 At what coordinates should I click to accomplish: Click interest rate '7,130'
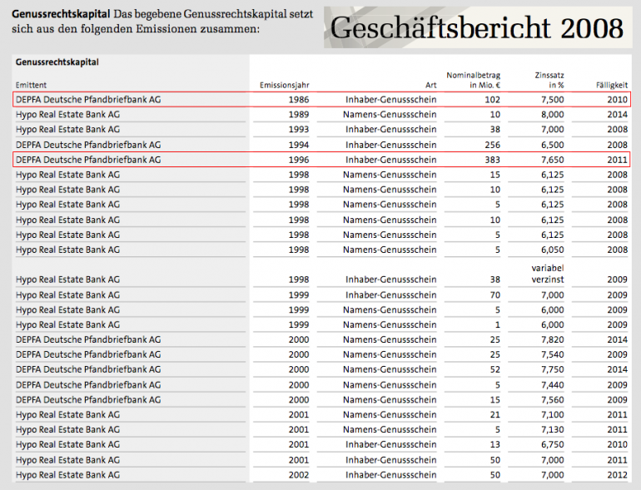(553, 429)
